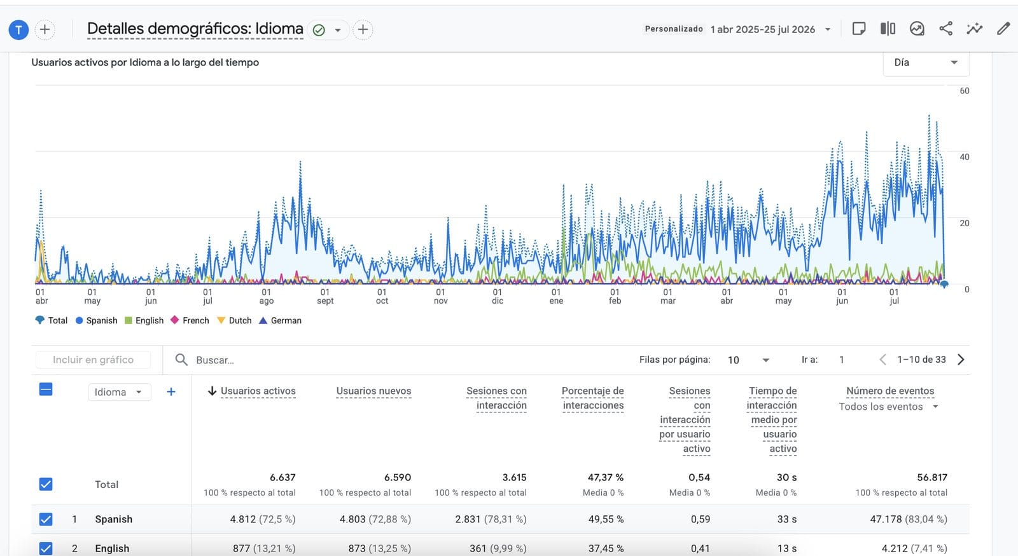The width and height of the screenshot is (1018, 556).
Task: Open the Idioma dimension dropdown
Action: click(x=119, y=392)
